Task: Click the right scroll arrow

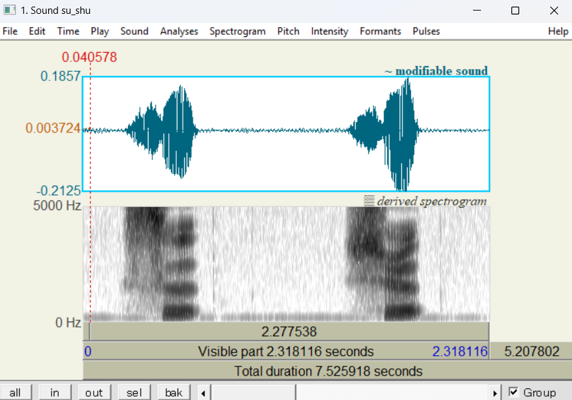Action: click(x=495, y=393)
